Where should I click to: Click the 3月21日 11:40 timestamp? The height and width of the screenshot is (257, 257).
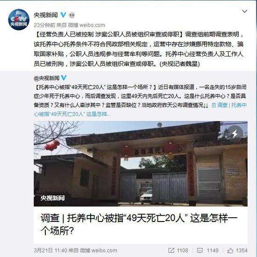click(x=50, y=250)
